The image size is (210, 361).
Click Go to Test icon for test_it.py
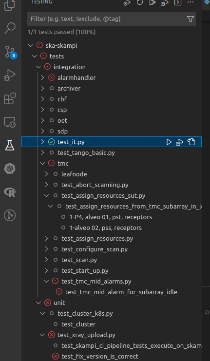click(x=191, y=142)
